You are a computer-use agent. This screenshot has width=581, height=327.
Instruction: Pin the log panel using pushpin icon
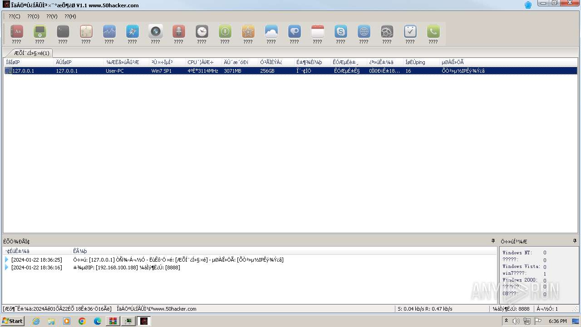click(x=493, y=241)
